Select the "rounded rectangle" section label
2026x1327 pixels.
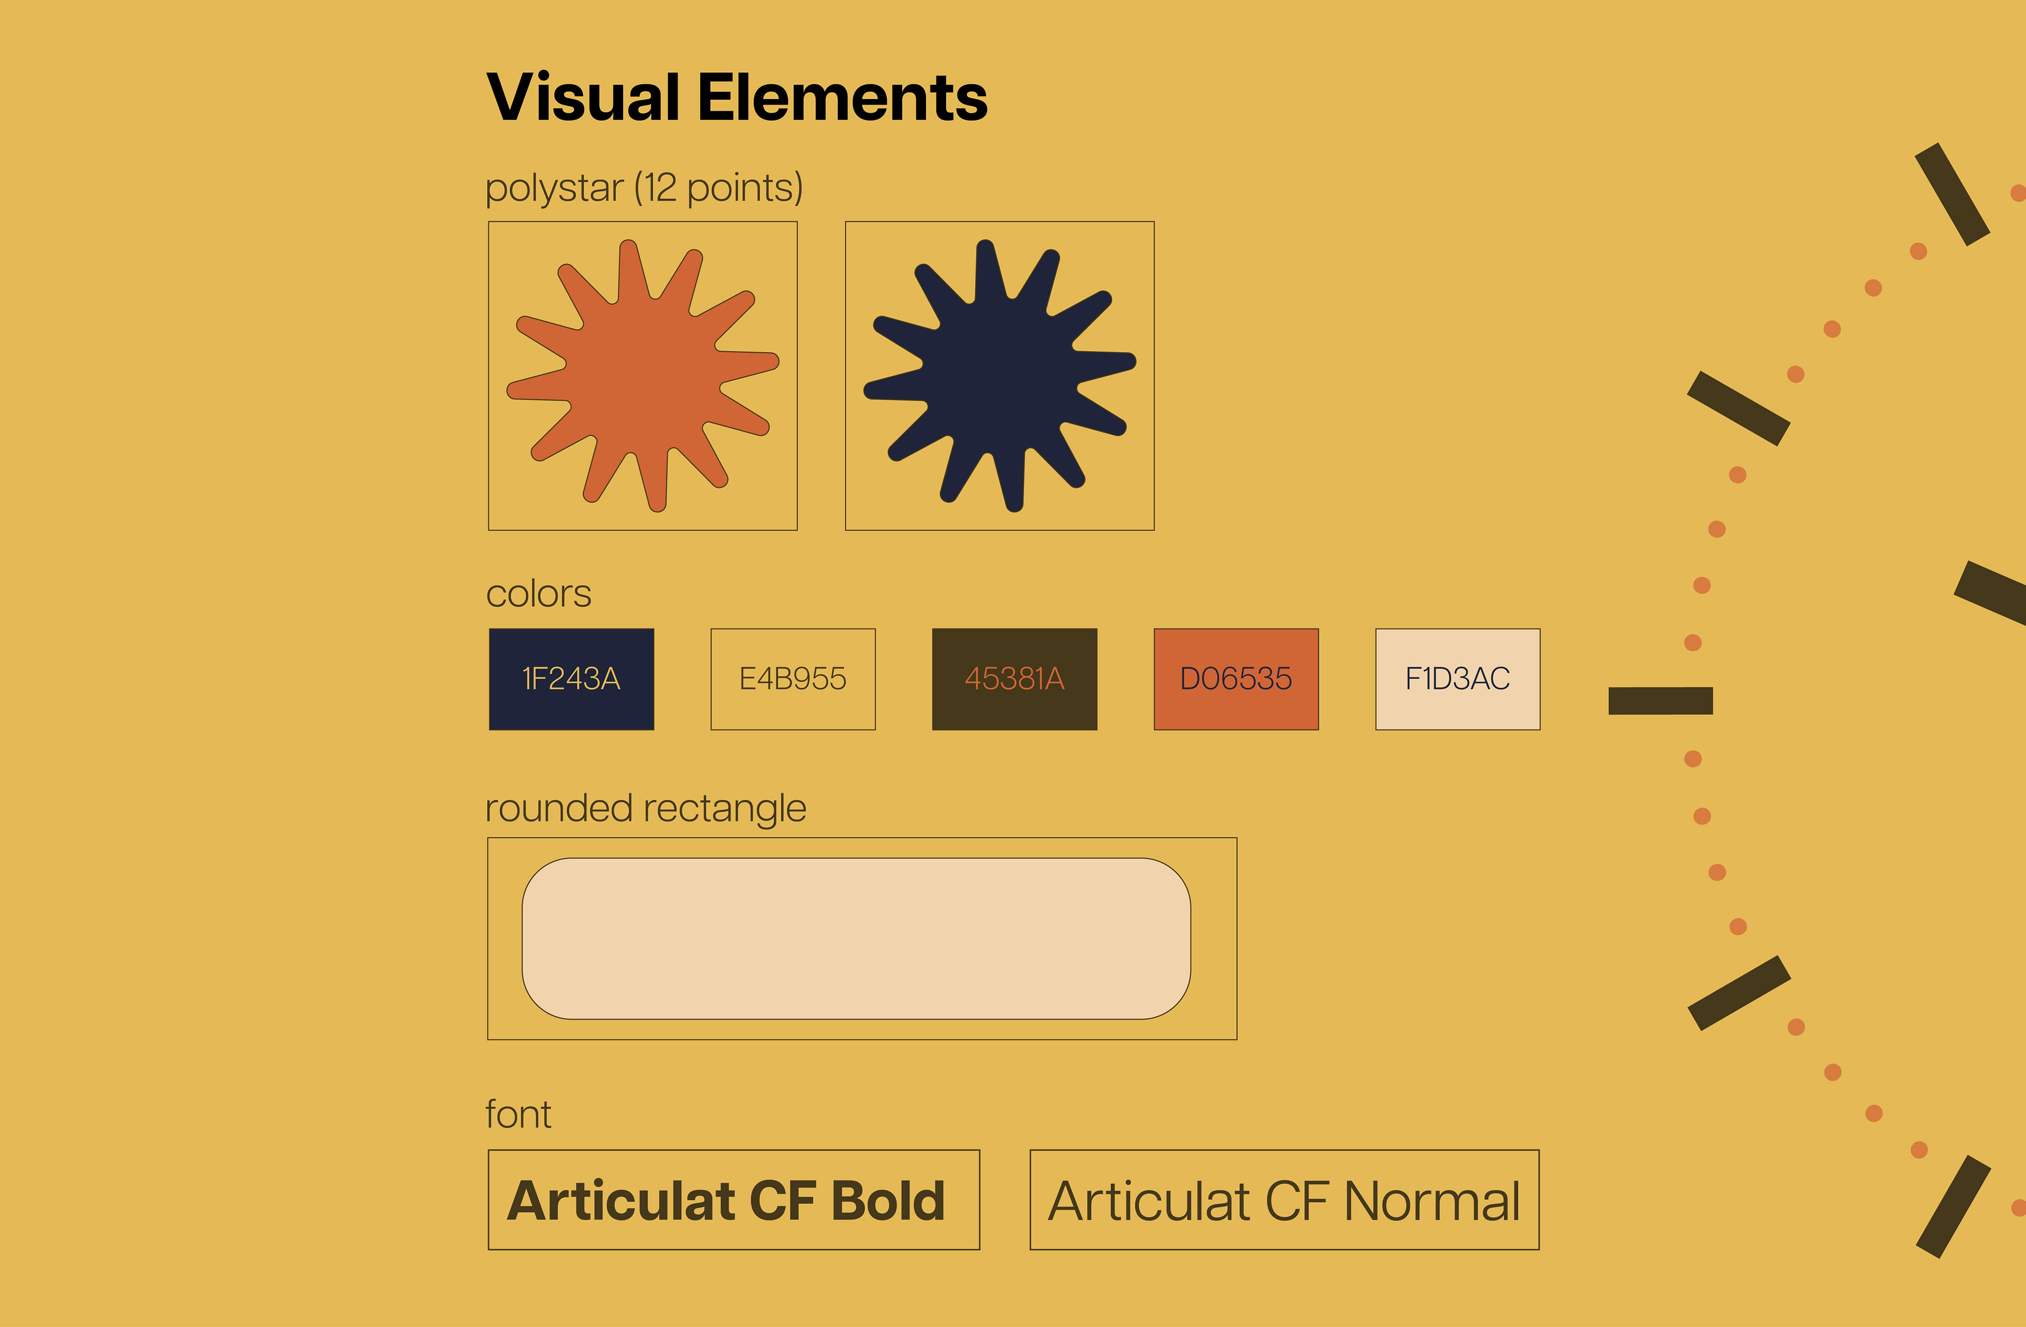[x=645, y=808]
